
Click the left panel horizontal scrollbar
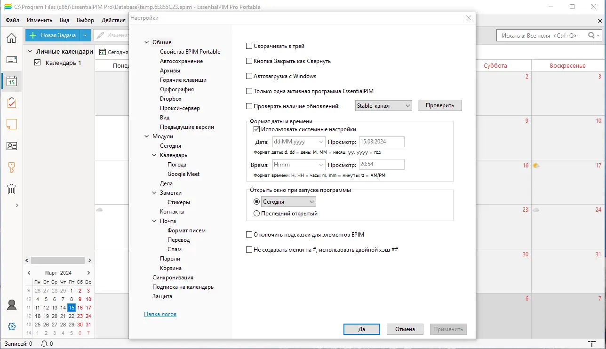click(x=59, y=260)
